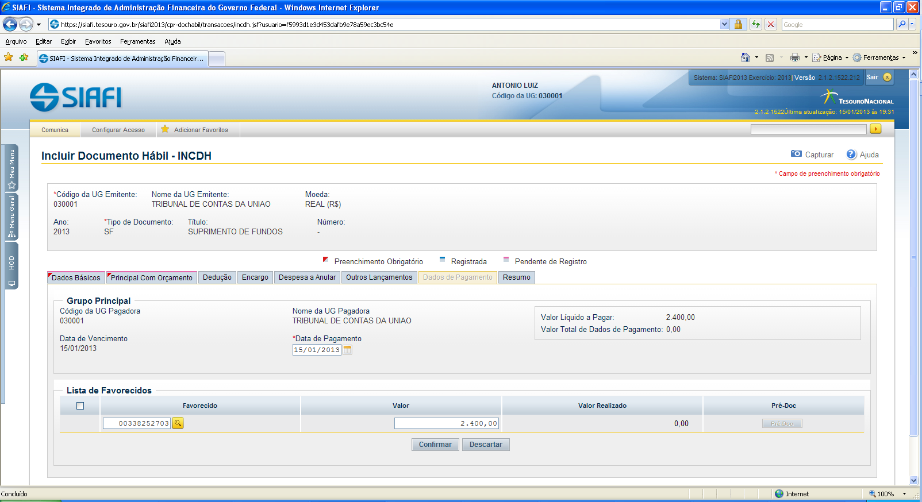Click the Favorecido search magnifier icon

[x=178, y=423]
